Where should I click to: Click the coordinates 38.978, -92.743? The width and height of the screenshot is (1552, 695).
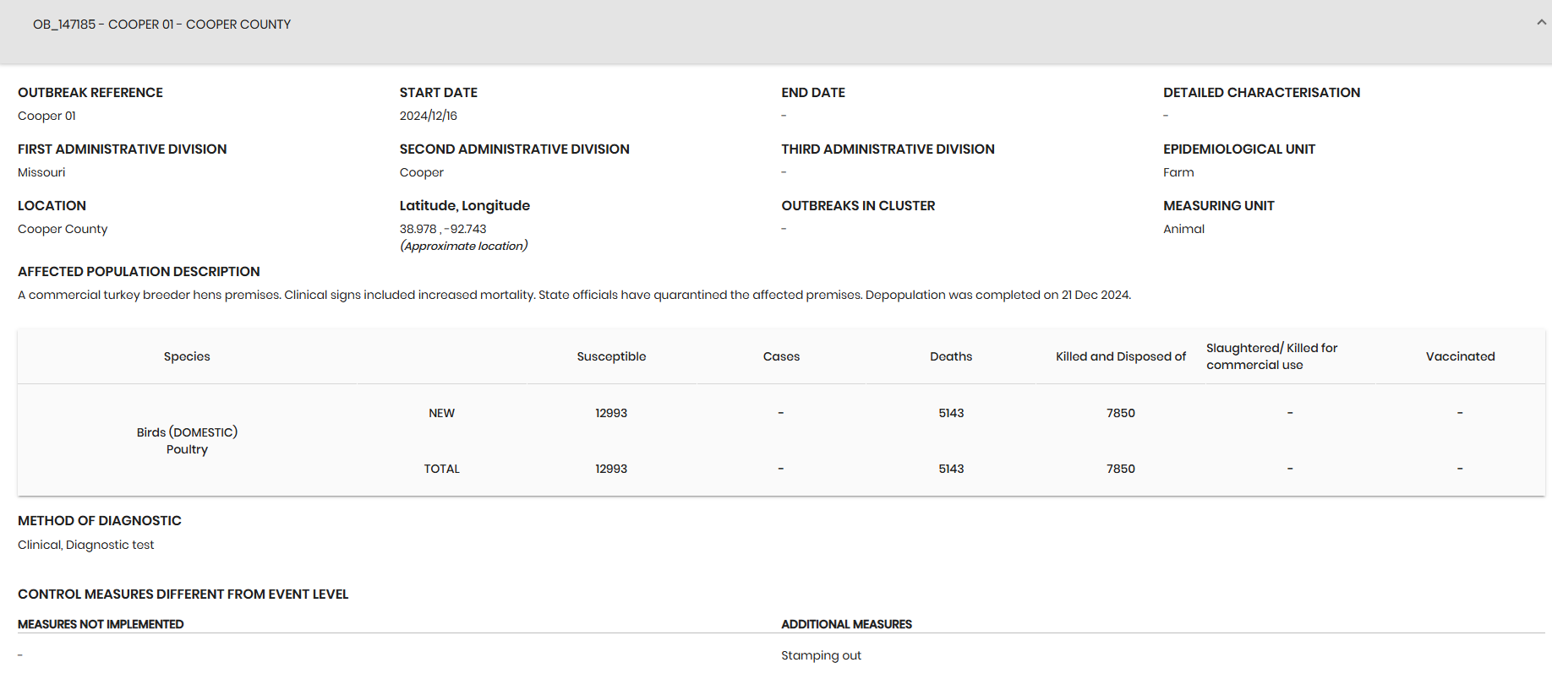click(x=443, y=229)
